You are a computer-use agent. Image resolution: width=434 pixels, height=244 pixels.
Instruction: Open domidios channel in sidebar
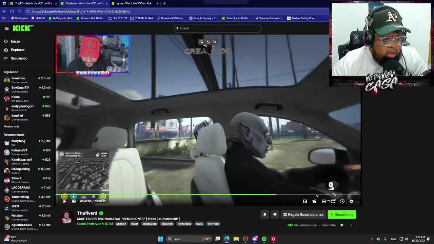point(27,80)
